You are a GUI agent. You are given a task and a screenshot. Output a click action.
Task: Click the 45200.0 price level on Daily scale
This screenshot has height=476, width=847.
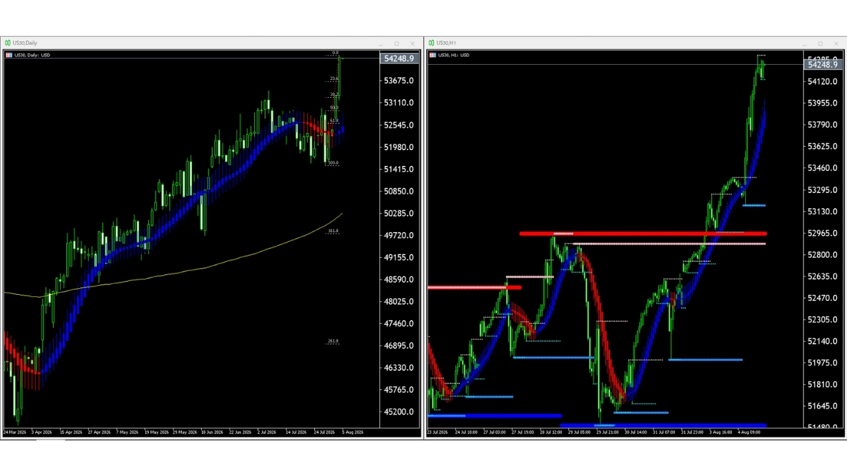click(x=398, y=412)
